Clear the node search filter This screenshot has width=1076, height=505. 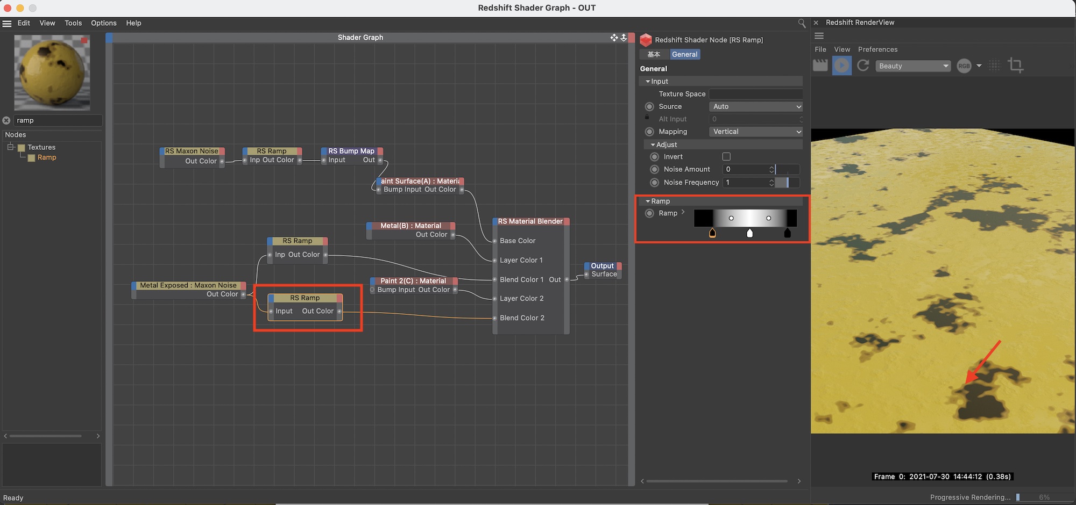pos(6,120)
